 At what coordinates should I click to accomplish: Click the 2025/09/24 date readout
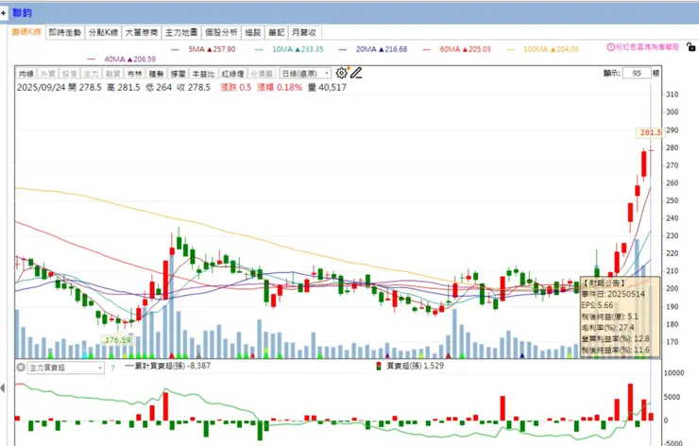(x=41, y=88)
